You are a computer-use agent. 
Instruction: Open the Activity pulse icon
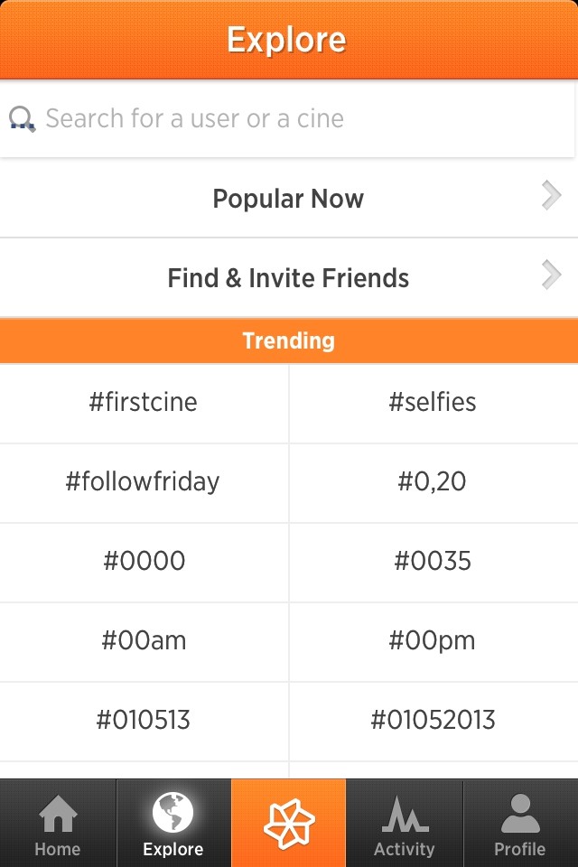[404, 815]
